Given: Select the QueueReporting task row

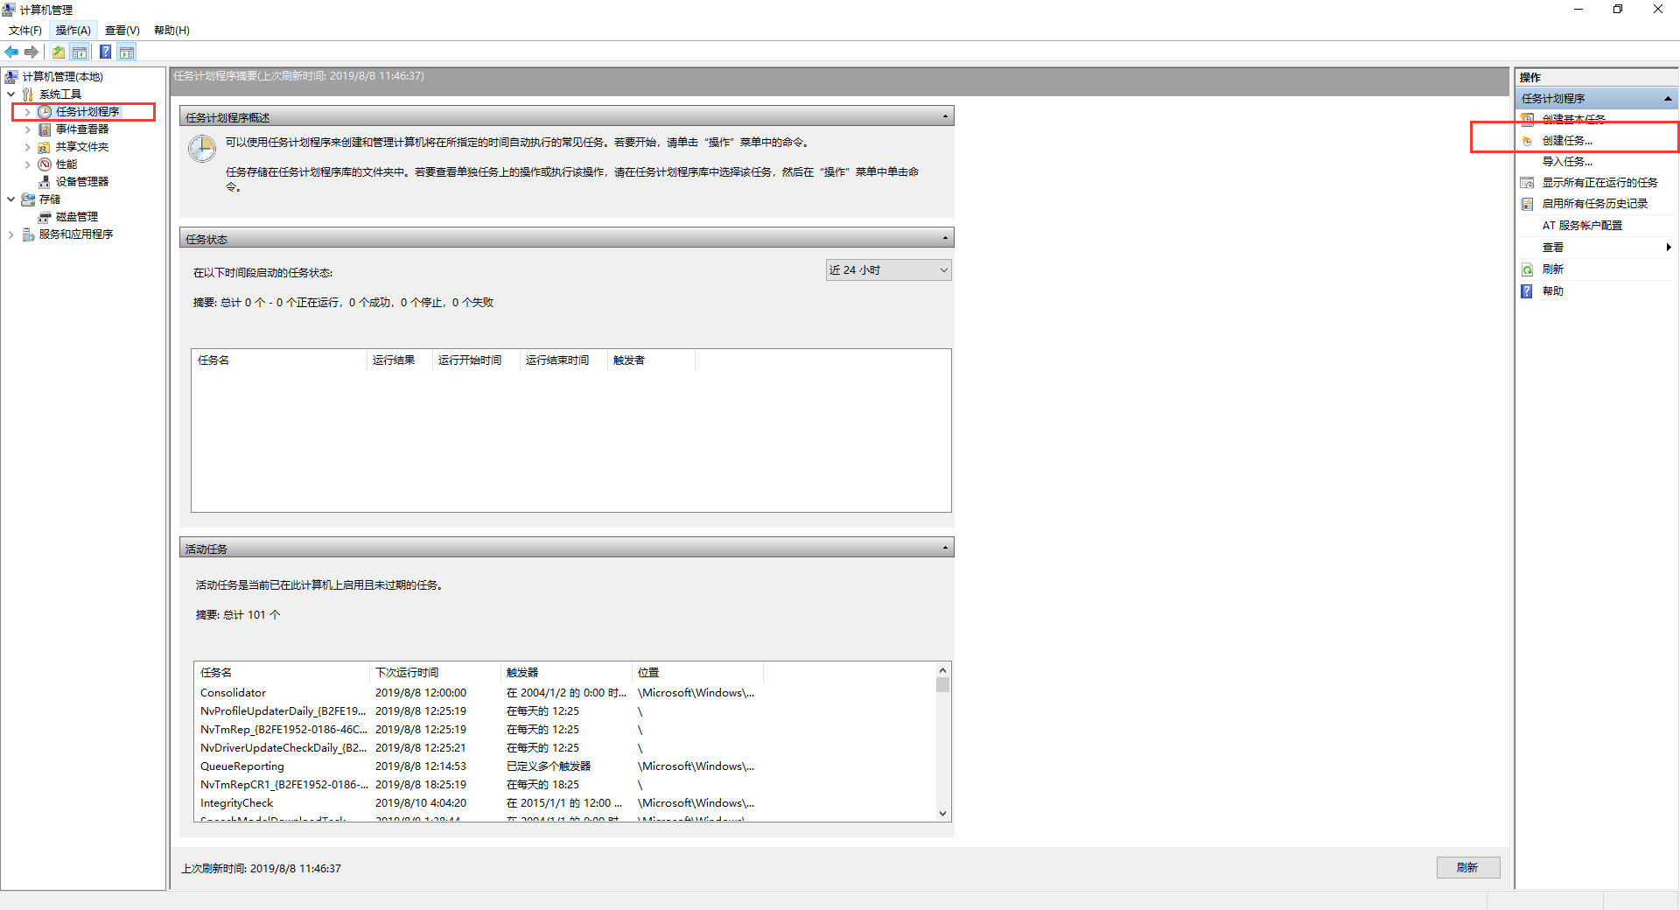Looking at the screenshot, I should [x=564, y=766].
